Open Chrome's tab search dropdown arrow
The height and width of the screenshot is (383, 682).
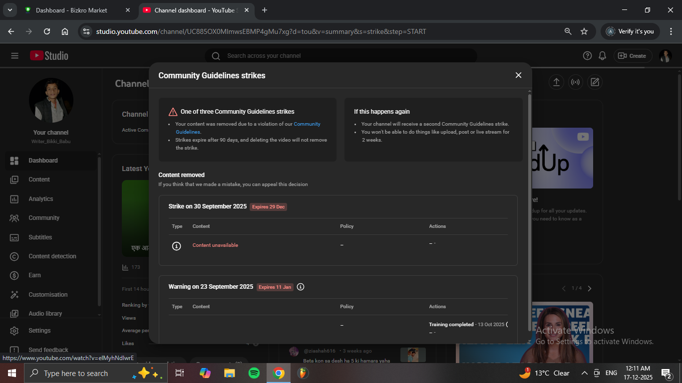(10, 10)
